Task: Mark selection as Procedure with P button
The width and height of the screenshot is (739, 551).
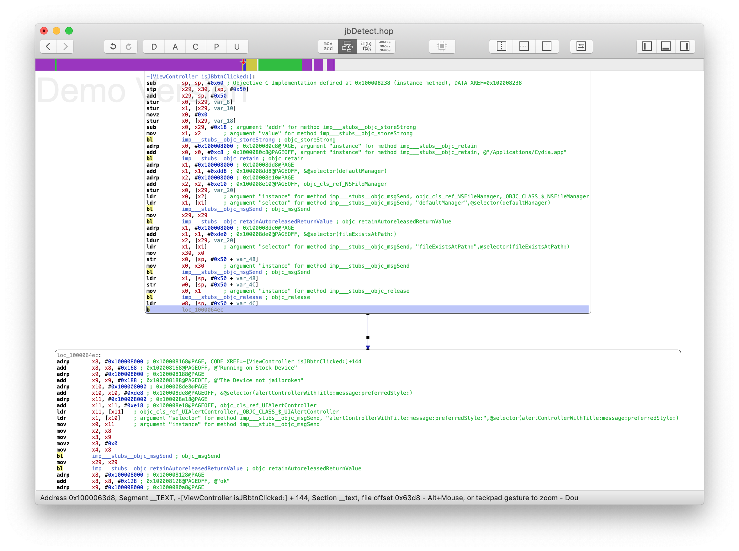Action: pos(216,46)
